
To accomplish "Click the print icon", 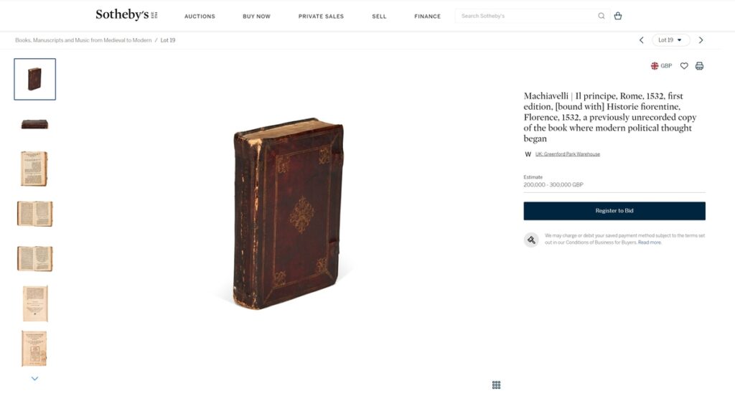I will tap(699, 66).
